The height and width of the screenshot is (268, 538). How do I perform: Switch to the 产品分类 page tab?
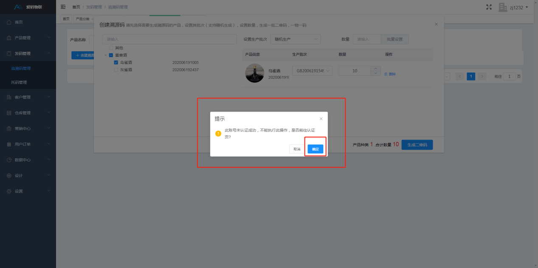point(83,19)
